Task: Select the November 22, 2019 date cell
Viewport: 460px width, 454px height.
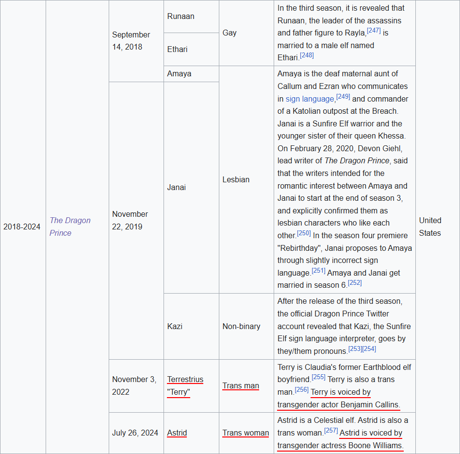Action: coord(136,220)
